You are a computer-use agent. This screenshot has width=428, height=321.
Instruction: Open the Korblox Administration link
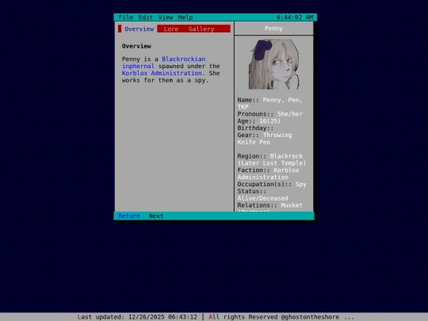click(x=162, y=73)
